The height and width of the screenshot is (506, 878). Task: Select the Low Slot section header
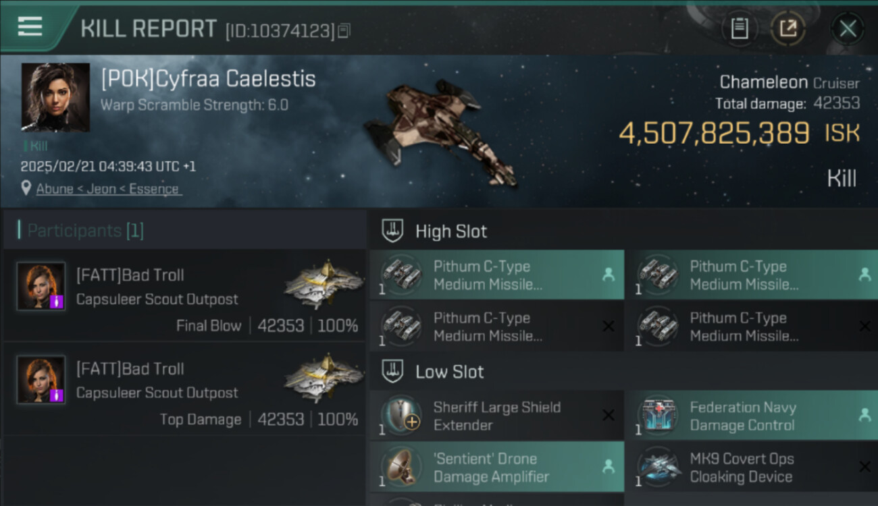pyautogui.click(x=449, y=372)
